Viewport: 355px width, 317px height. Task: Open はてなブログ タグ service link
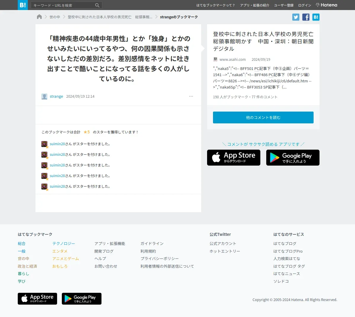(x=289, y=266)
